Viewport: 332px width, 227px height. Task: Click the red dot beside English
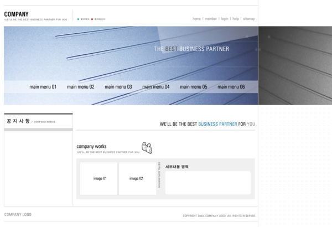92,19
